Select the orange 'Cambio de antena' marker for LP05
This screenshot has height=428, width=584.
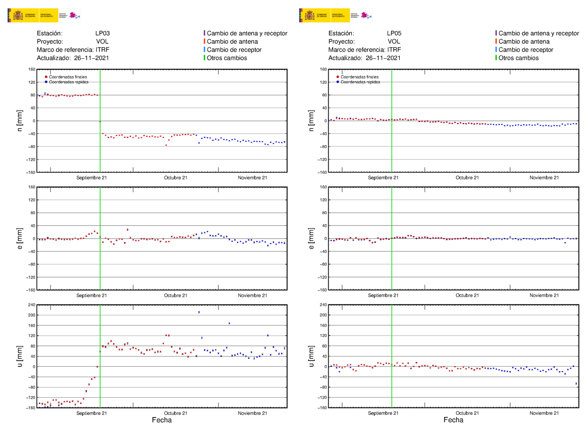tap(496, 42)
